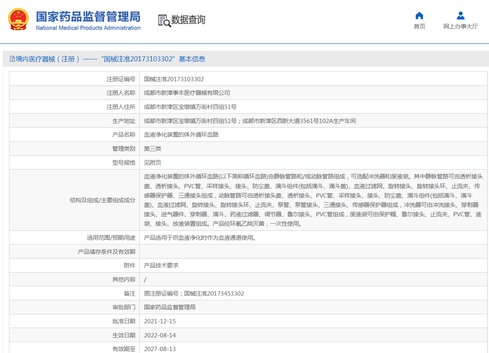Click the 国家药品监督管理局 header title
This screenshot has width=489, height=353.
[88, 16]
